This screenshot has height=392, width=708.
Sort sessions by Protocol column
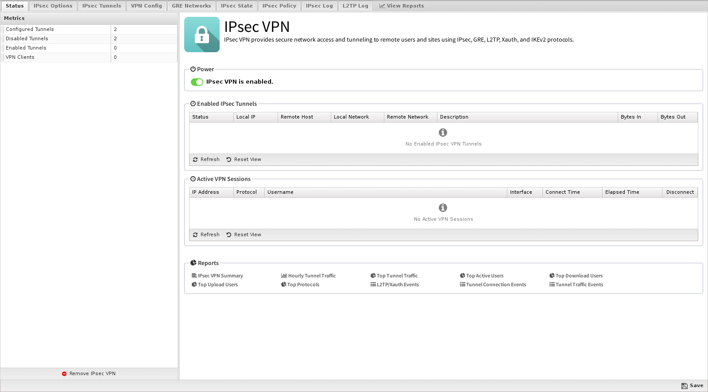[249, 192]
